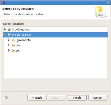Select the .guvnorinfo folder label
This screenshot has width=111, height=105.
click(23, 40)
